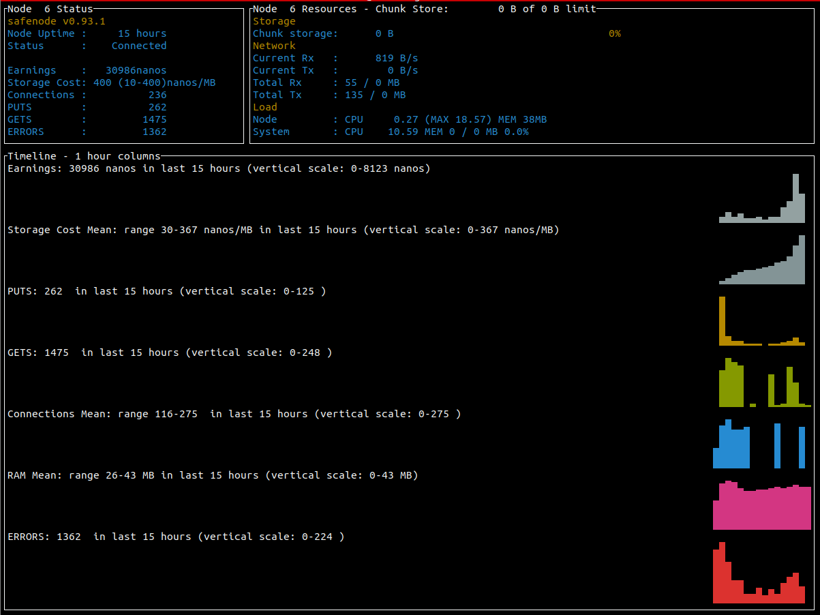This screenshot has height=615, width=820.
Task: Click the 'Total Tx : 135 / 0 MB' line
Action: pos(329,95)
